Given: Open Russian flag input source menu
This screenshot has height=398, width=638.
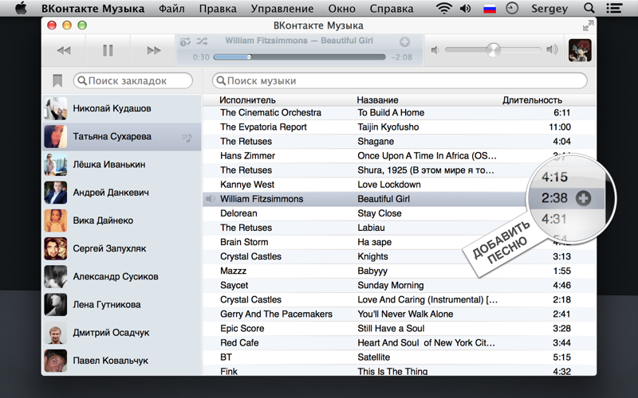Looking at the screenshot, I should [490, 9].
